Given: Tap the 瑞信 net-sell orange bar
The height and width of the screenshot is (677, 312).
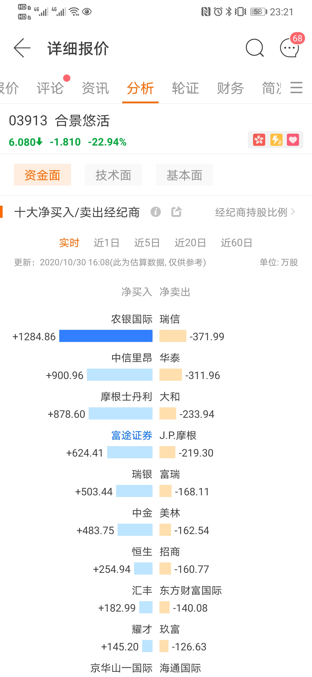Looking at the screenshot, I should coord(173,336).
